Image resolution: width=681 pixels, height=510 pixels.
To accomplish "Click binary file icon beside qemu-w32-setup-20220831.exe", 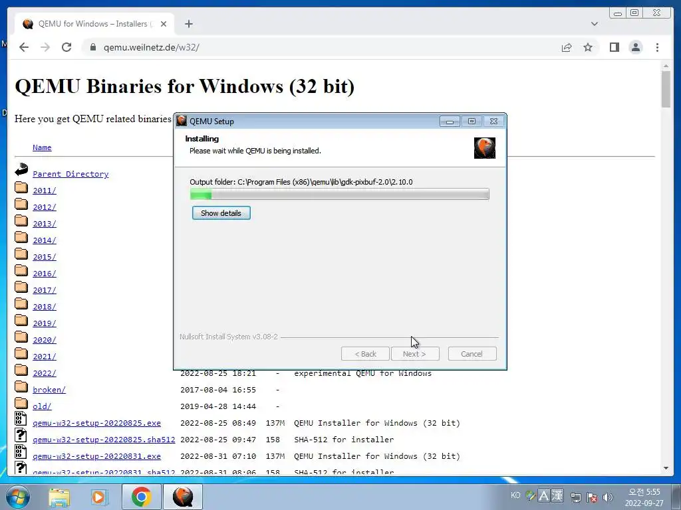I will coord(21,452).
